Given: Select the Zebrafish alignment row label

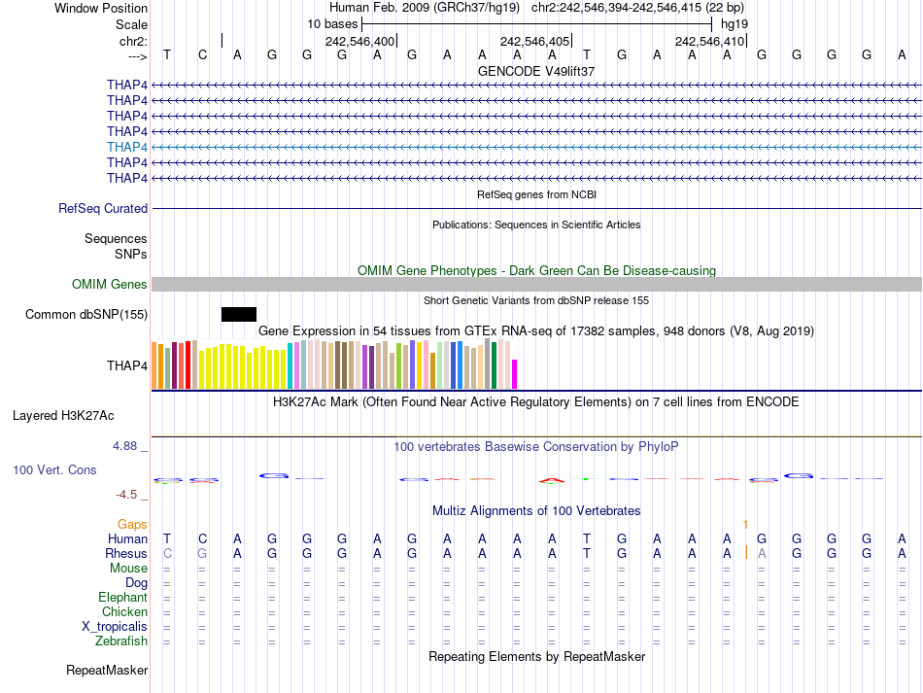Looking at the screenshot, I should [121, 641].
